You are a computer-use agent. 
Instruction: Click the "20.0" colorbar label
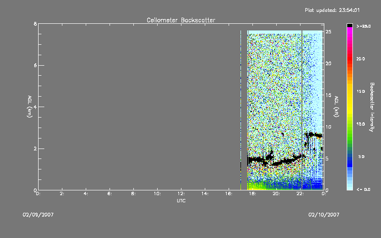(x=361, y=59)
